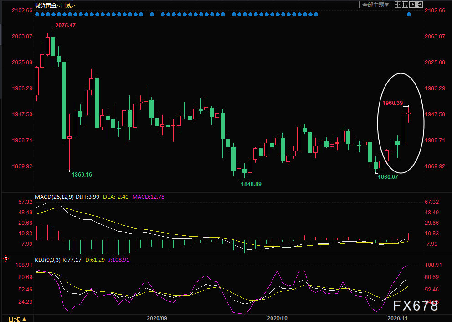Image resolution: width=452 pixels, height=322 pixels.
Task: Click the rightmost panel exit arrow icon
Action: coord(419,5)
